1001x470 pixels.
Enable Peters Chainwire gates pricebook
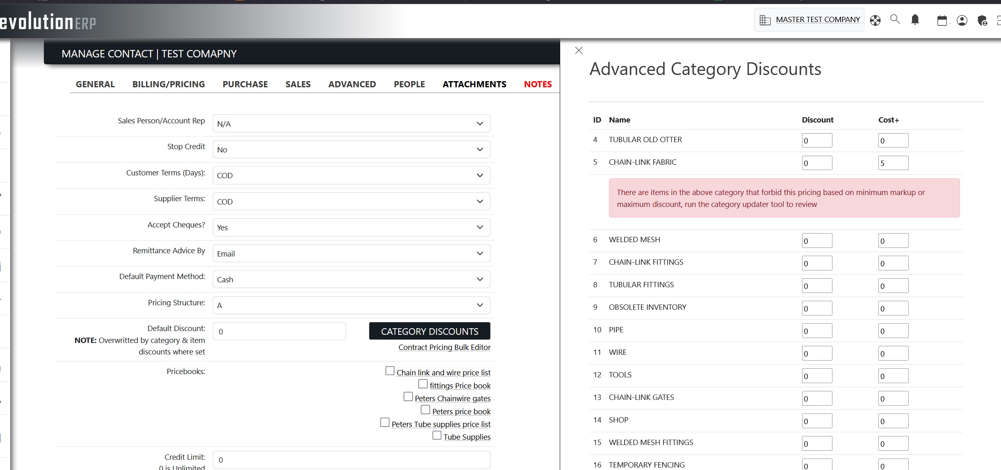tap(408, 397)
